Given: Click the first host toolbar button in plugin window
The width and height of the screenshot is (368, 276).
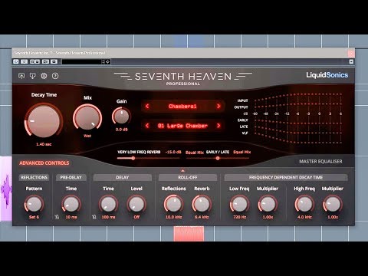Looking at the screenshot, I should pos(16,61).
